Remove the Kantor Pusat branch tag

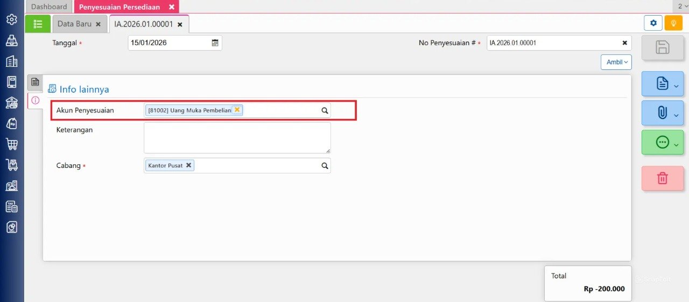point(188,165)
